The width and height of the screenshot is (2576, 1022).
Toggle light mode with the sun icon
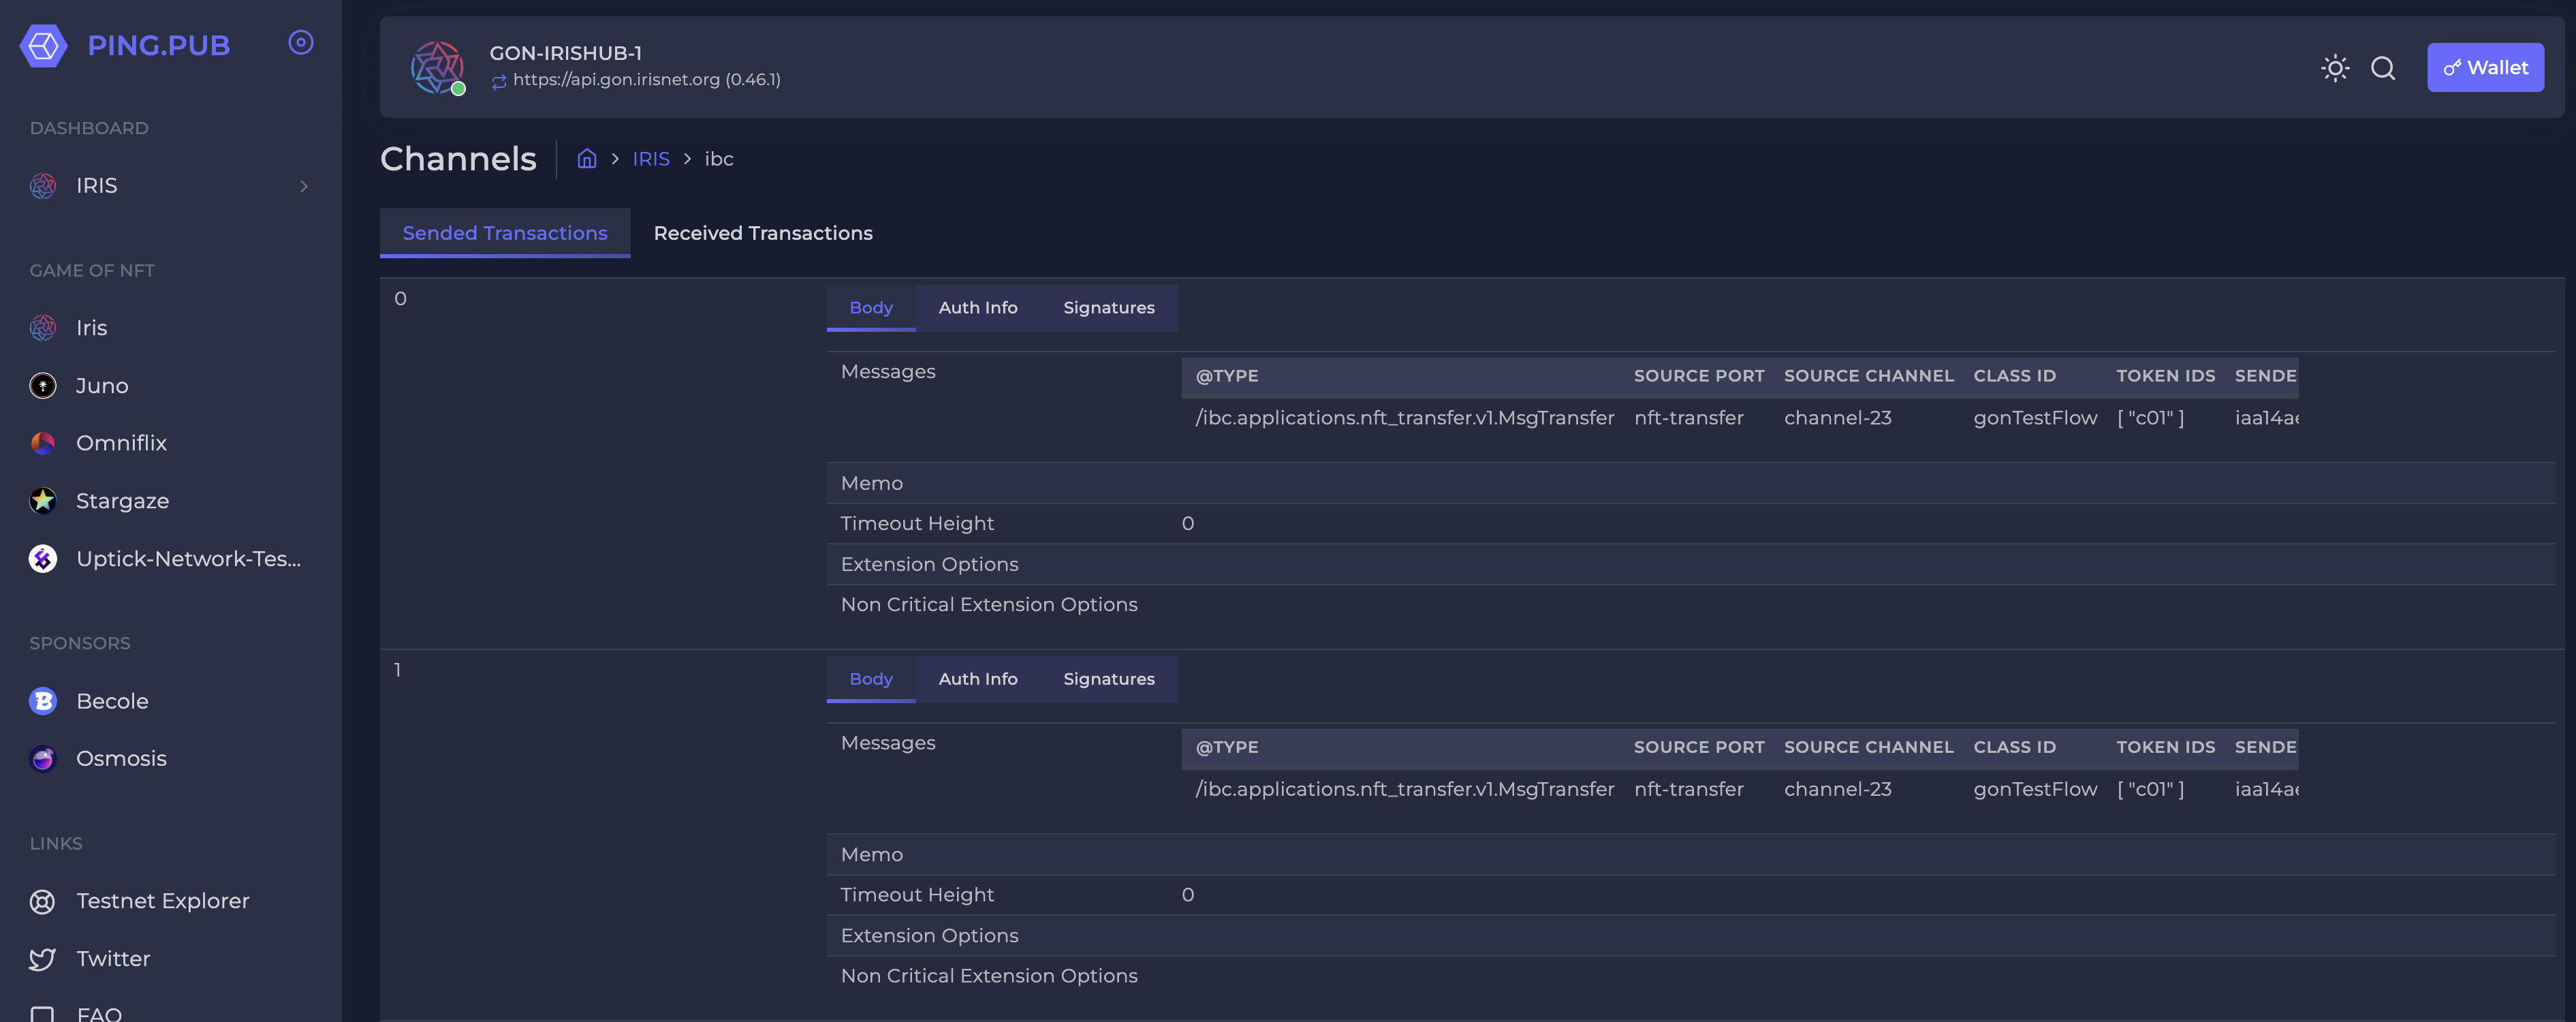click(x=2335, y=68)
